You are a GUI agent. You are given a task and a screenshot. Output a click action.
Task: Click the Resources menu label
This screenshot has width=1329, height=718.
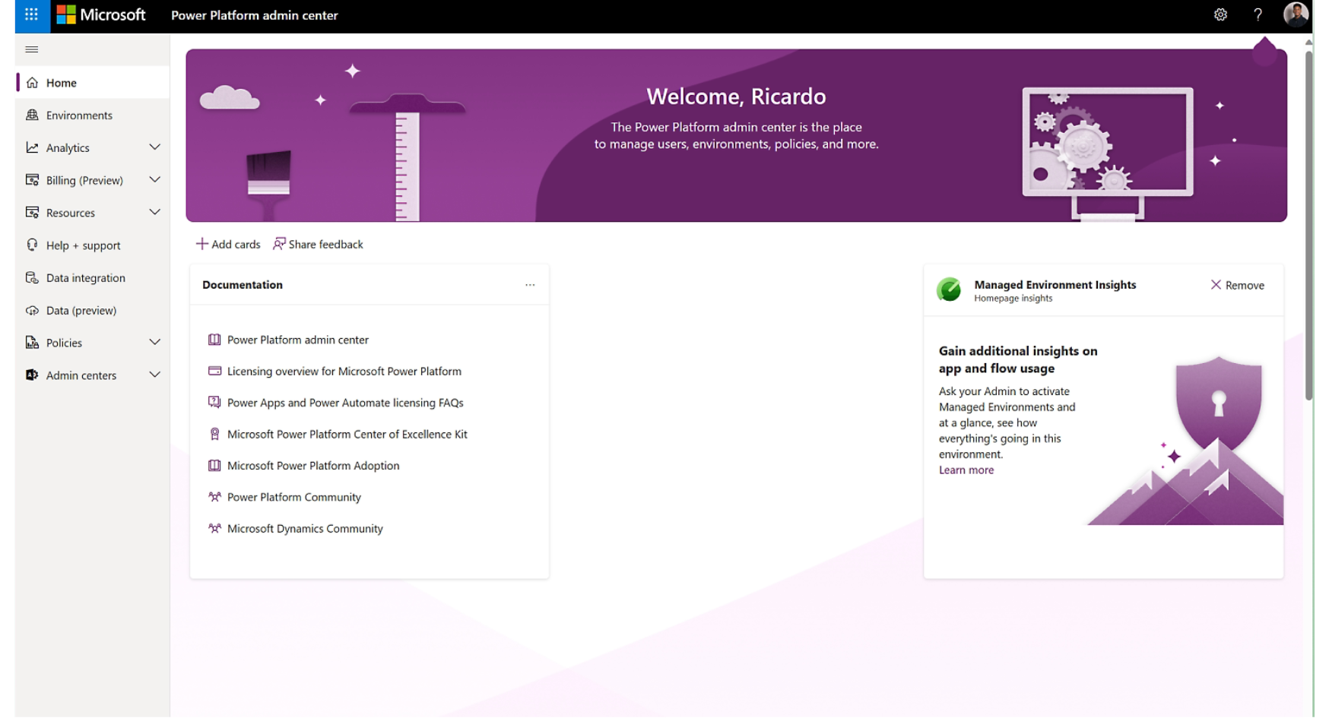coord(71,214)
